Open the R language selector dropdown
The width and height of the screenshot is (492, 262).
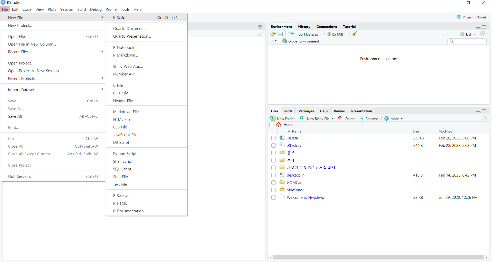pyautogui.click(x=273, y=41)
